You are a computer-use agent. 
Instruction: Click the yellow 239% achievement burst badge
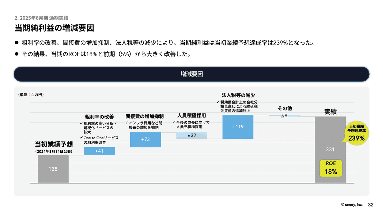pyautogui.click(x=357, y=132)
